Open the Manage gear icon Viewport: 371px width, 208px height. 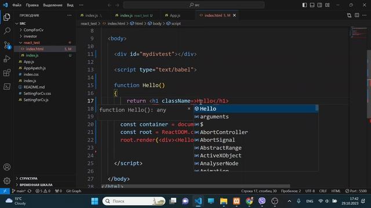7,181
